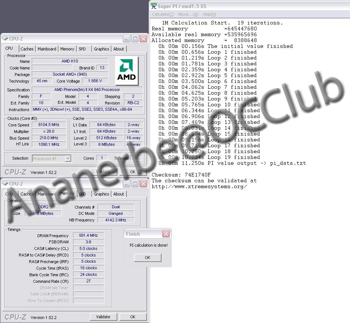This screenshot has width=350, height=323.
Task: Click the Bank Cycle Time value 24 clocks
Action: point(88,274)
